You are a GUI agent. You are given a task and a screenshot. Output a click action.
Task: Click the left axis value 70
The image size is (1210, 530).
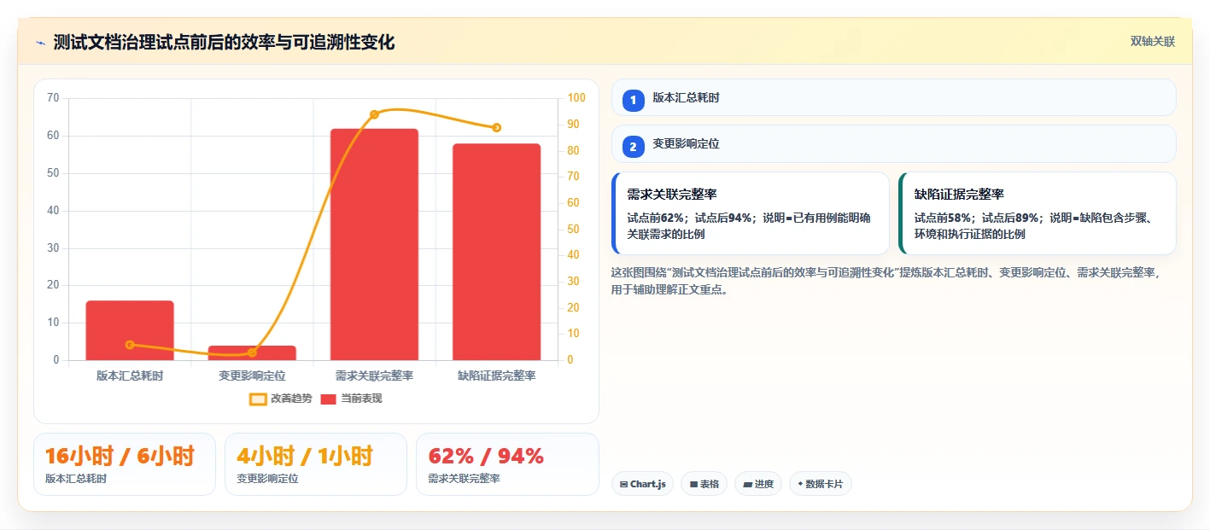point(53,98)
